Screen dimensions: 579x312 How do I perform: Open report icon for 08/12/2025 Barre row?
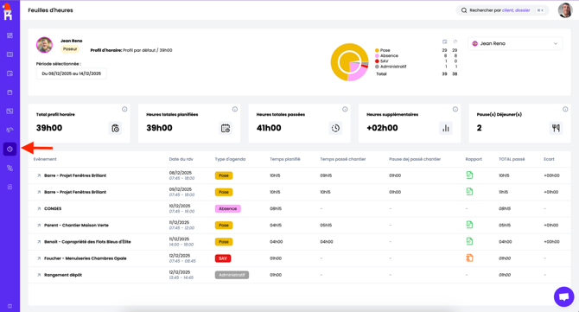(x=469, y=175)
